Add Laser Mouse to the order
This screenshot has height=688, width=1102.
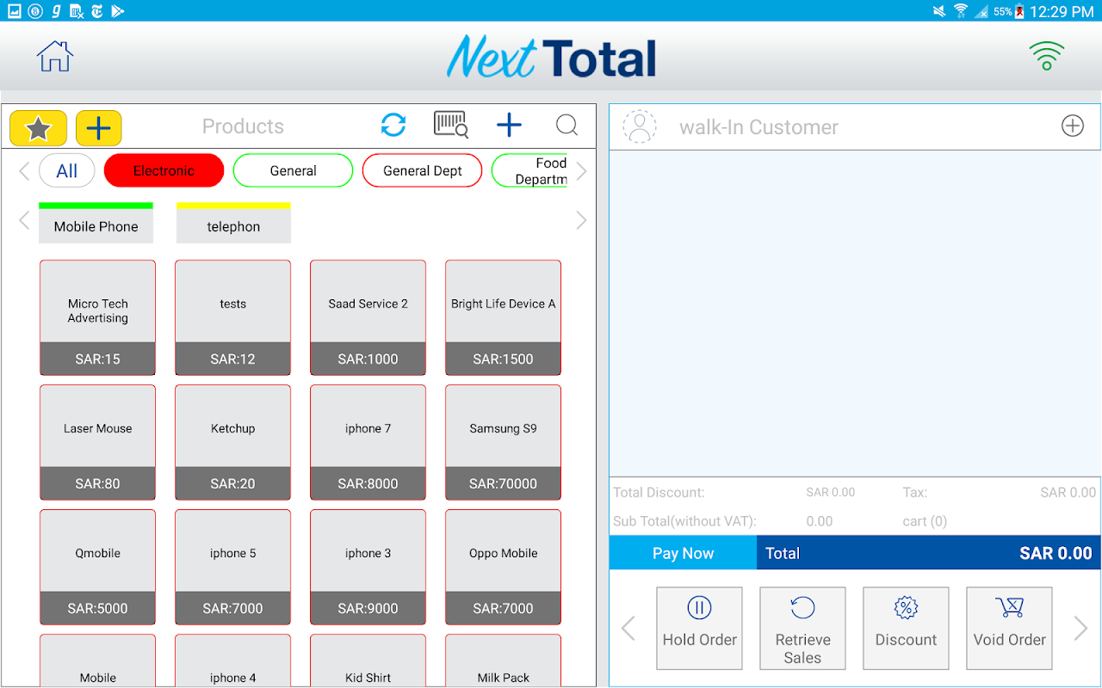(97, 442)
